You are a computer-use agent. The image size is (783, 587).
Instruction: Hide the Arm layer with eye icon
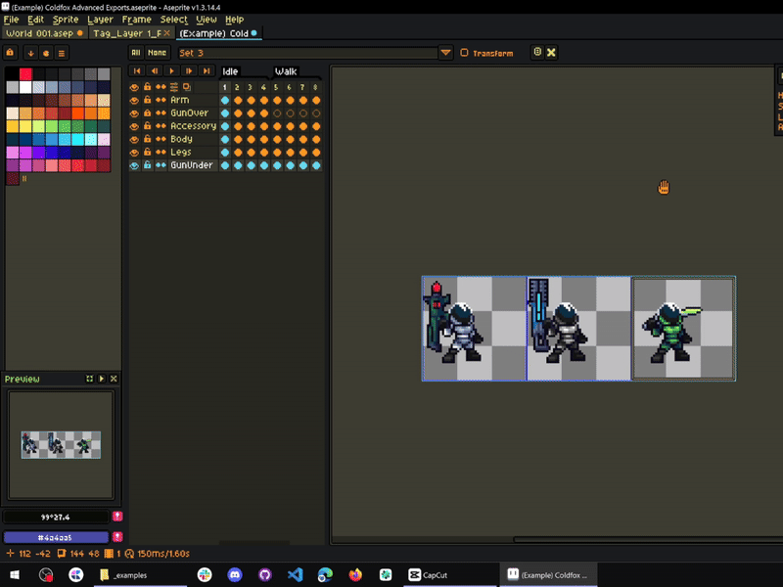(x=134, y=100)
